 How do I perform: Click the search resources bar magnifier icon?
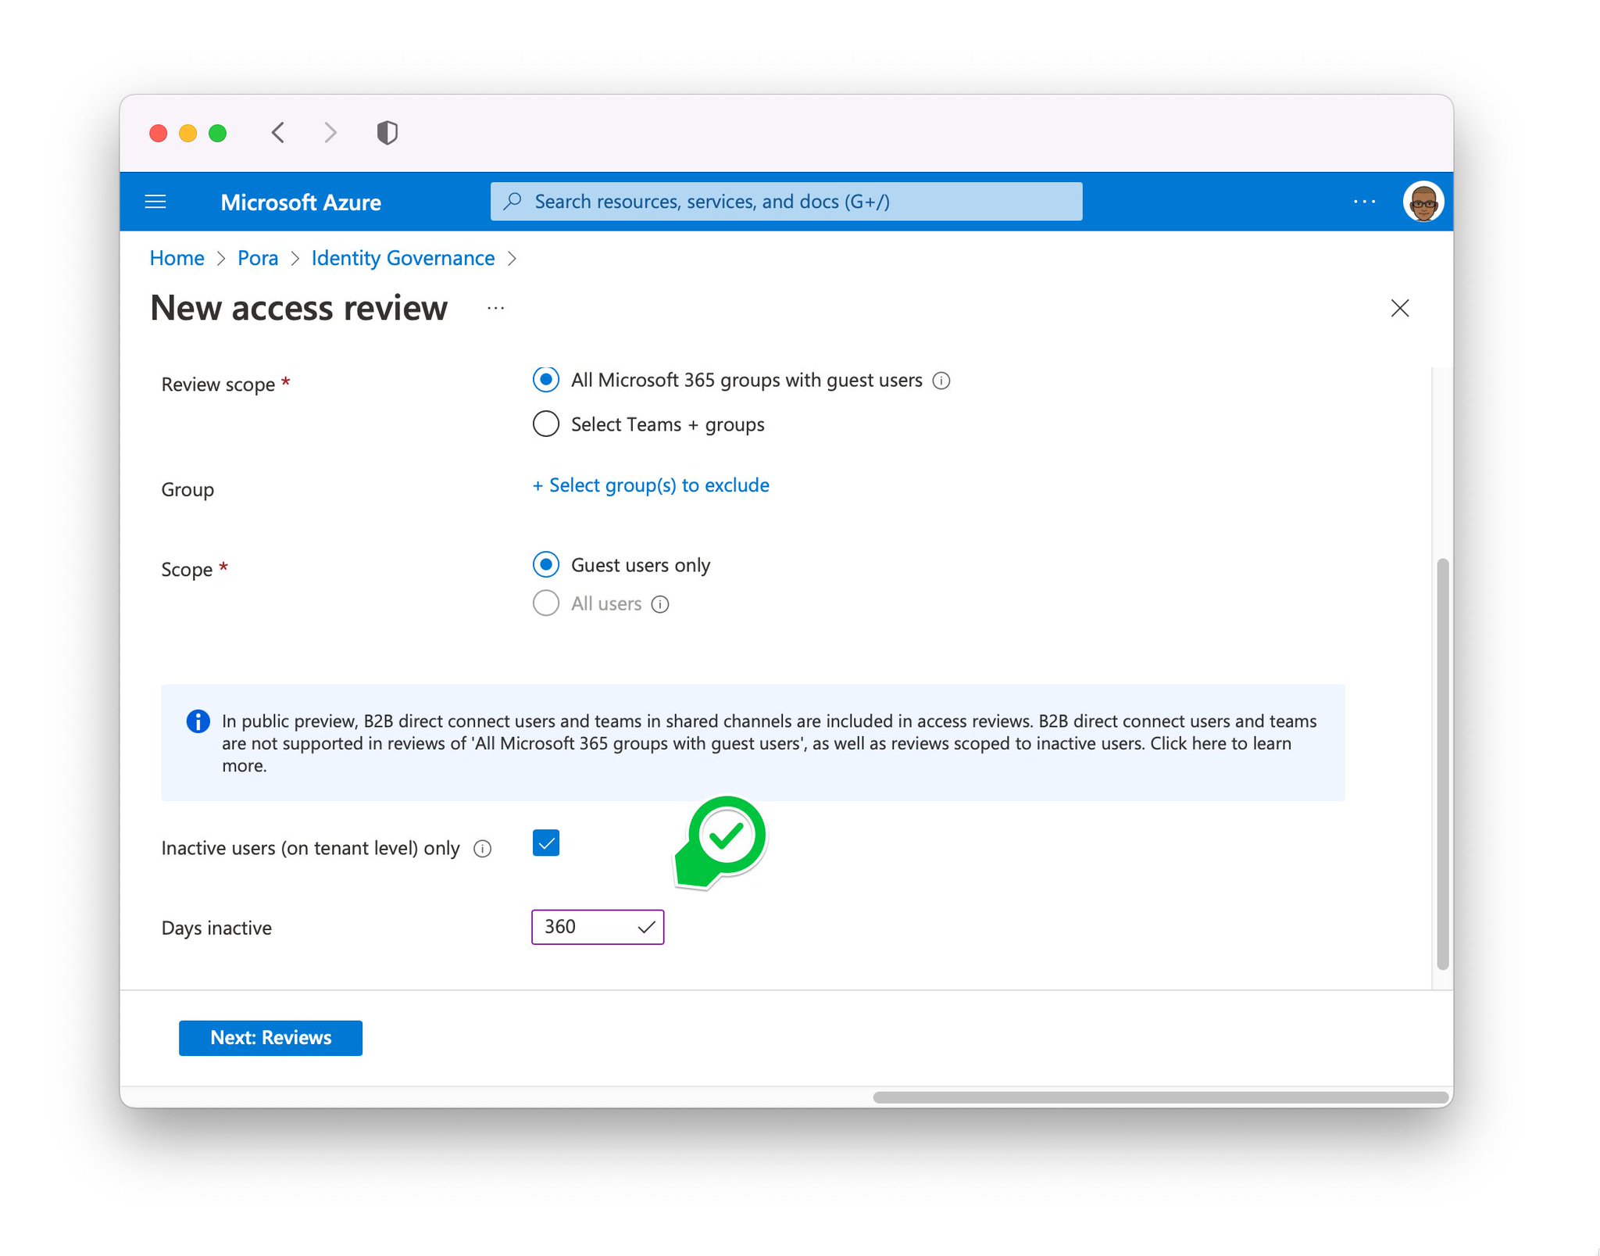tap(512, 201)
